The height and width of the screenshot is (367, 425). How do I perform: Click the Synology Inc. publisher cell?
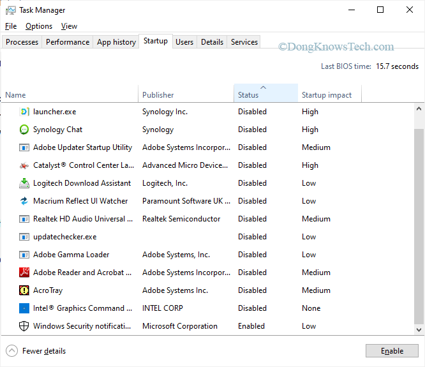coord(165,112)
